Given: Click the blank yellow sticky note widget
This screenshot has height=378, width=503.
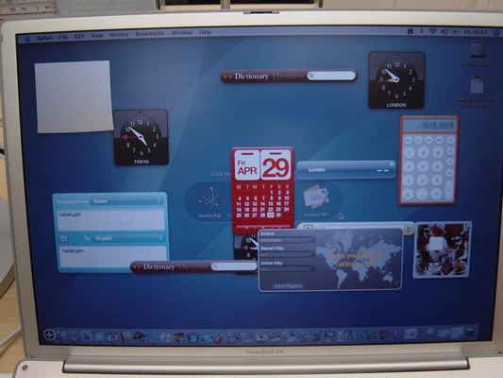Looking at the screenshot, I should point(75,96).
